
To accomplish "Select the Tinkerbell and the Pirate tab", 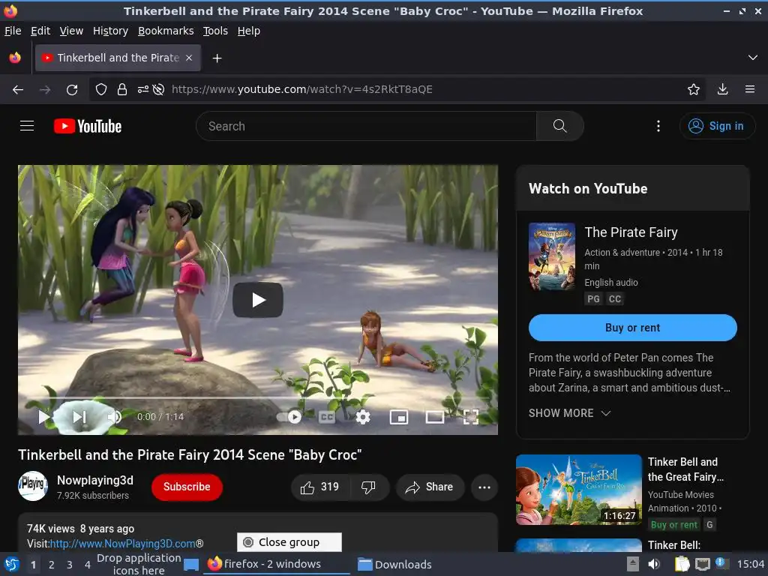I will [118, 58].
